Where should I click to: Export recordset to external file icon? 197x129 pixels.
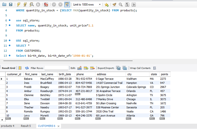click(118, 68)
